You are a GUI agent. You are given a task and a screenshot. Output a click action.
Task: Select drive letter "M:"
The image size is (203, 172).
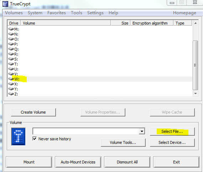(16, 29)
